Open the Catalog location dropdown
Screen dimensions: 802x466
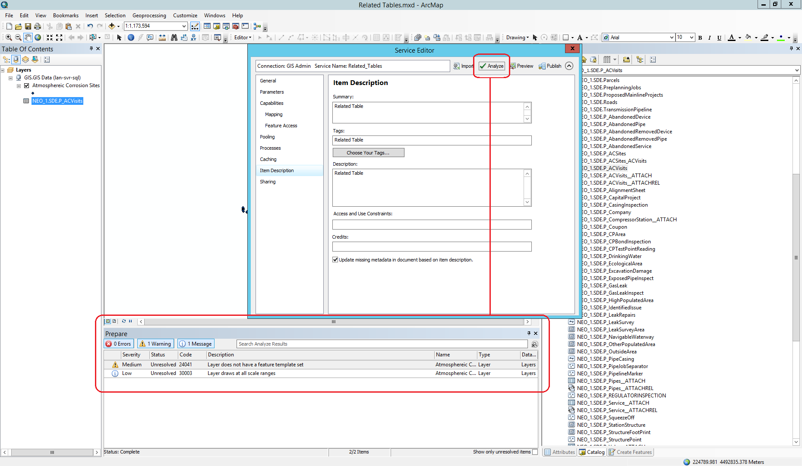[x=796, y=70]
